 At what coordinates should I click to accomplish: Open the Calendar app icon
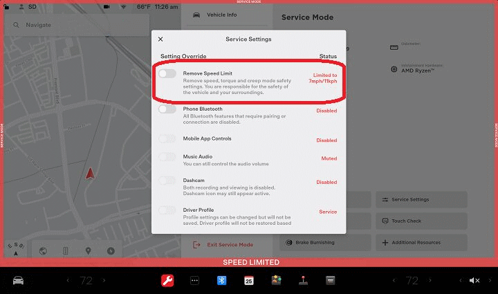[x=248, y=280]
